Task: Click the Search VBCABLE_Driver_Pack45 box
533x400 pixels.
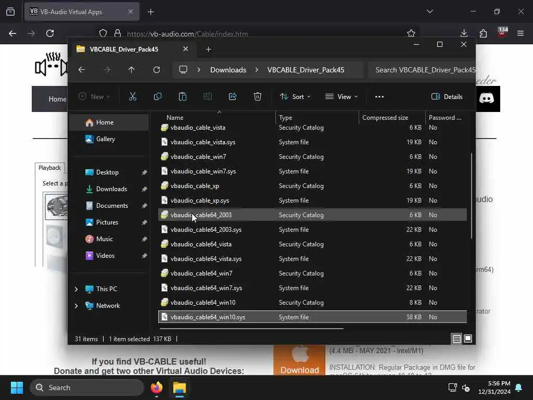Action: 422,70
